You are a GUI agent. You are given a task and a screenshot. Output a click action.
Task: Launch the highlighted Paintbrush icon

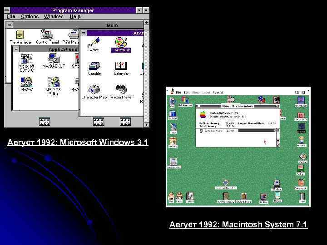coord(121,42)
